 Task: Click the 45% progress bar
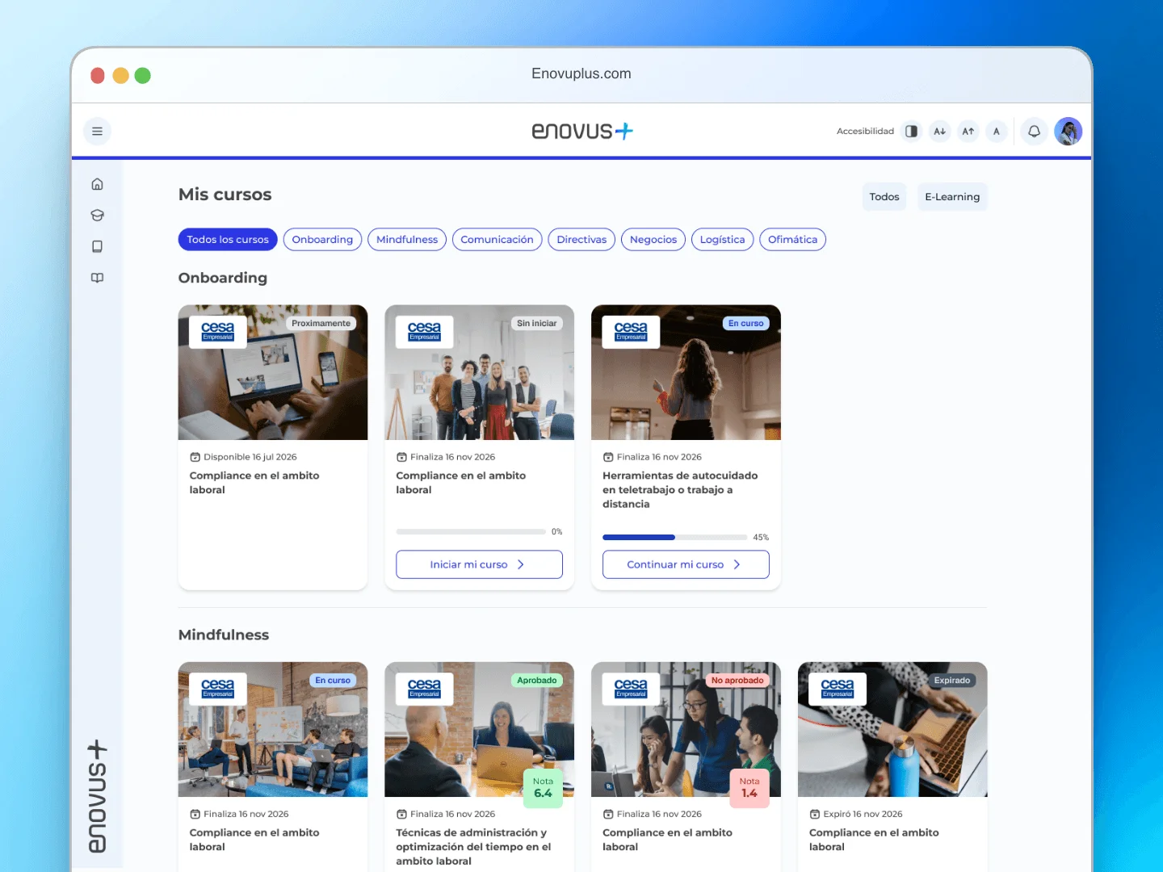[674, 537]
